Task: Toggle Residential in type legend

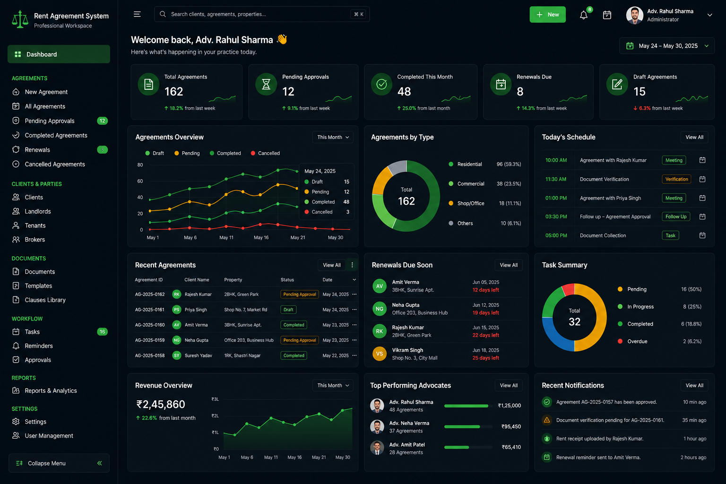Action: coord(466,164)
